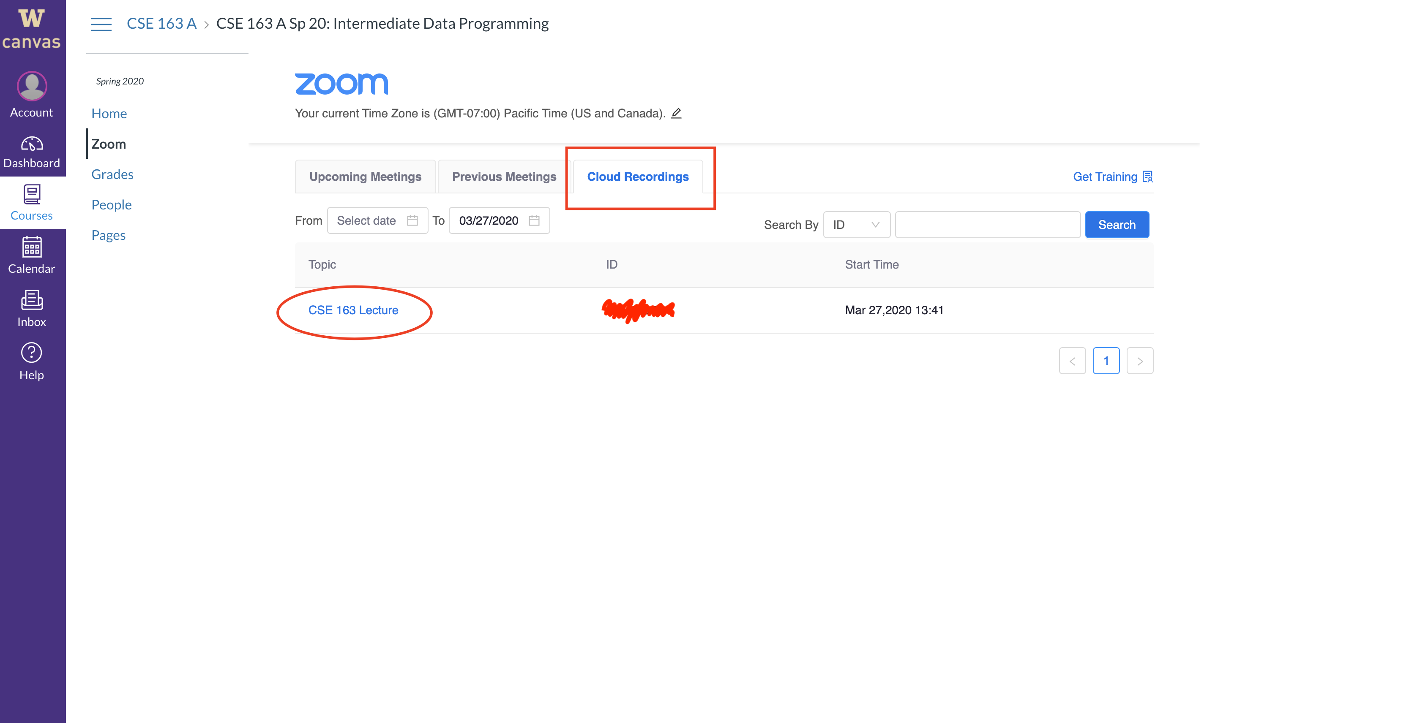Click the From Select date field
1409x723 pixels.
coord(377,220)
